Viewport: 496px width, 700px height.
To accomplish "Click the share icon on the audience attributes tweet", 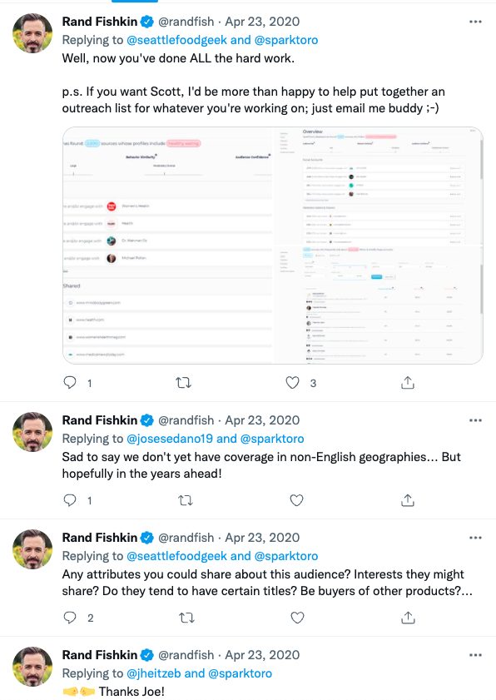I will (x=407, y=618).
